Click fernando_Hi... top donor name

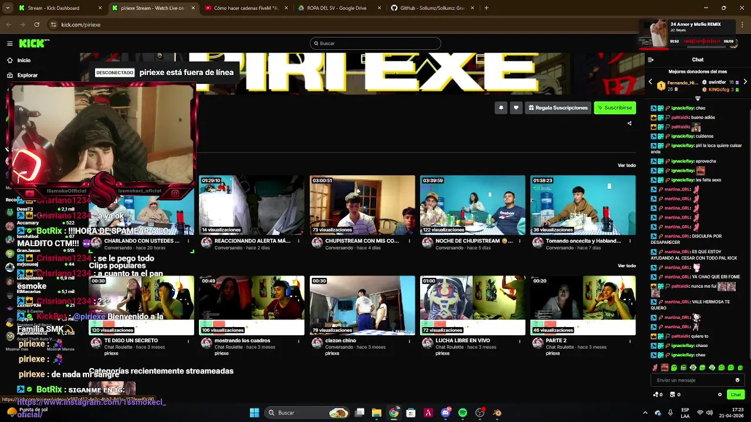pyautogui.click(x=682, y=83)
